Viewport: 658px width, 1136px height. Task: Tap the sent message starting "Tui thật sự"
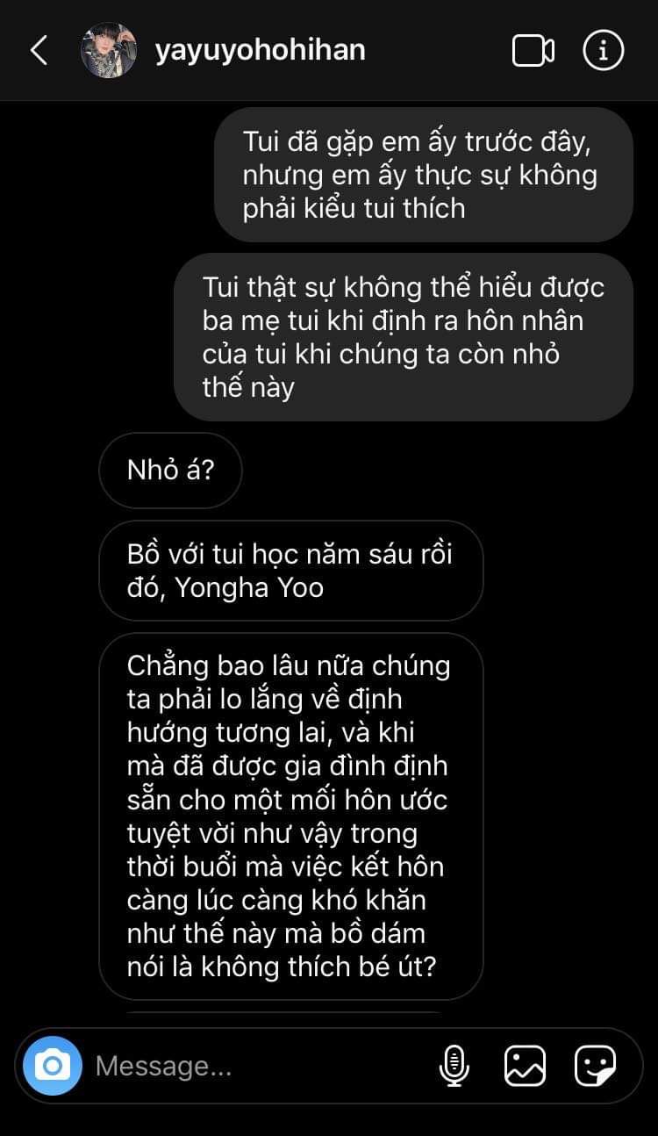pyautogui.click(x=404, y=337)
